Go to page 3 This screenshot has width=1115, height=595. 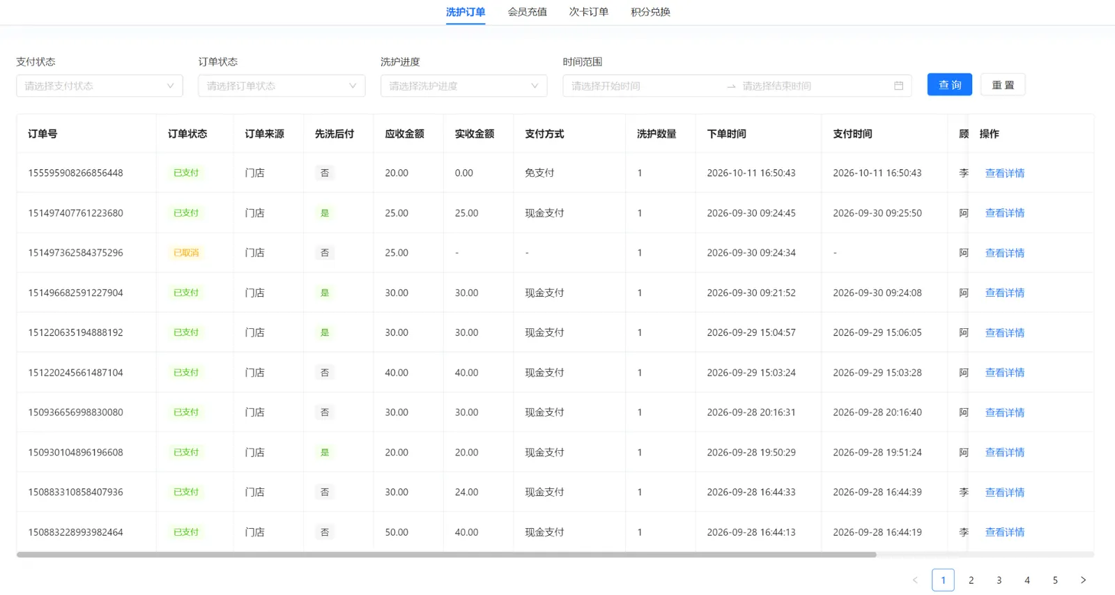coord(999,580)
